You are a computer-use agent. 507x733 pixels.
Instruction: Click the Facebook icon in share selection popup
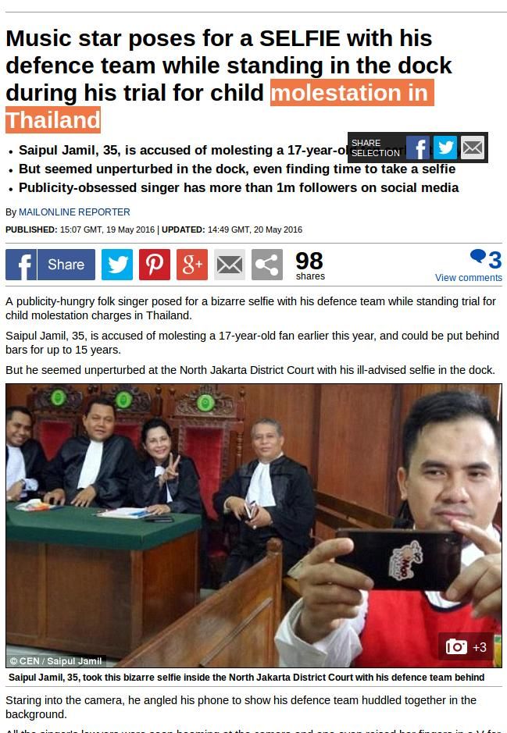click(418, 148)
